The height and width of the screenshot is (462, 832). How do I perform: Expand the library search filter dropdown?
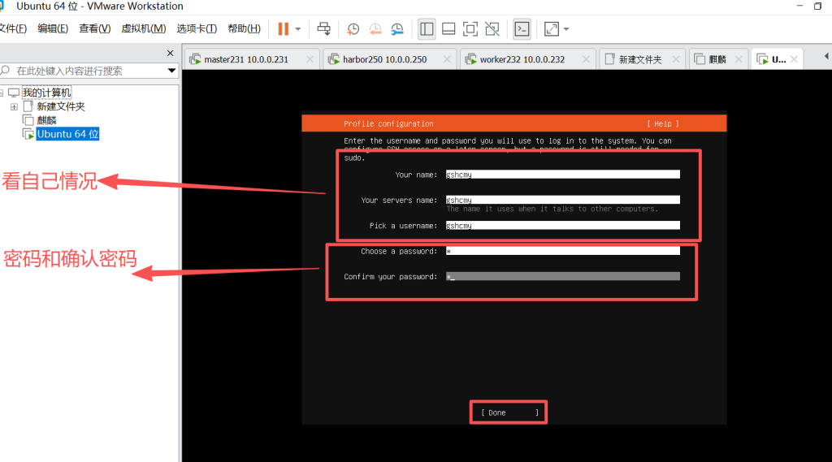[171, 71]
